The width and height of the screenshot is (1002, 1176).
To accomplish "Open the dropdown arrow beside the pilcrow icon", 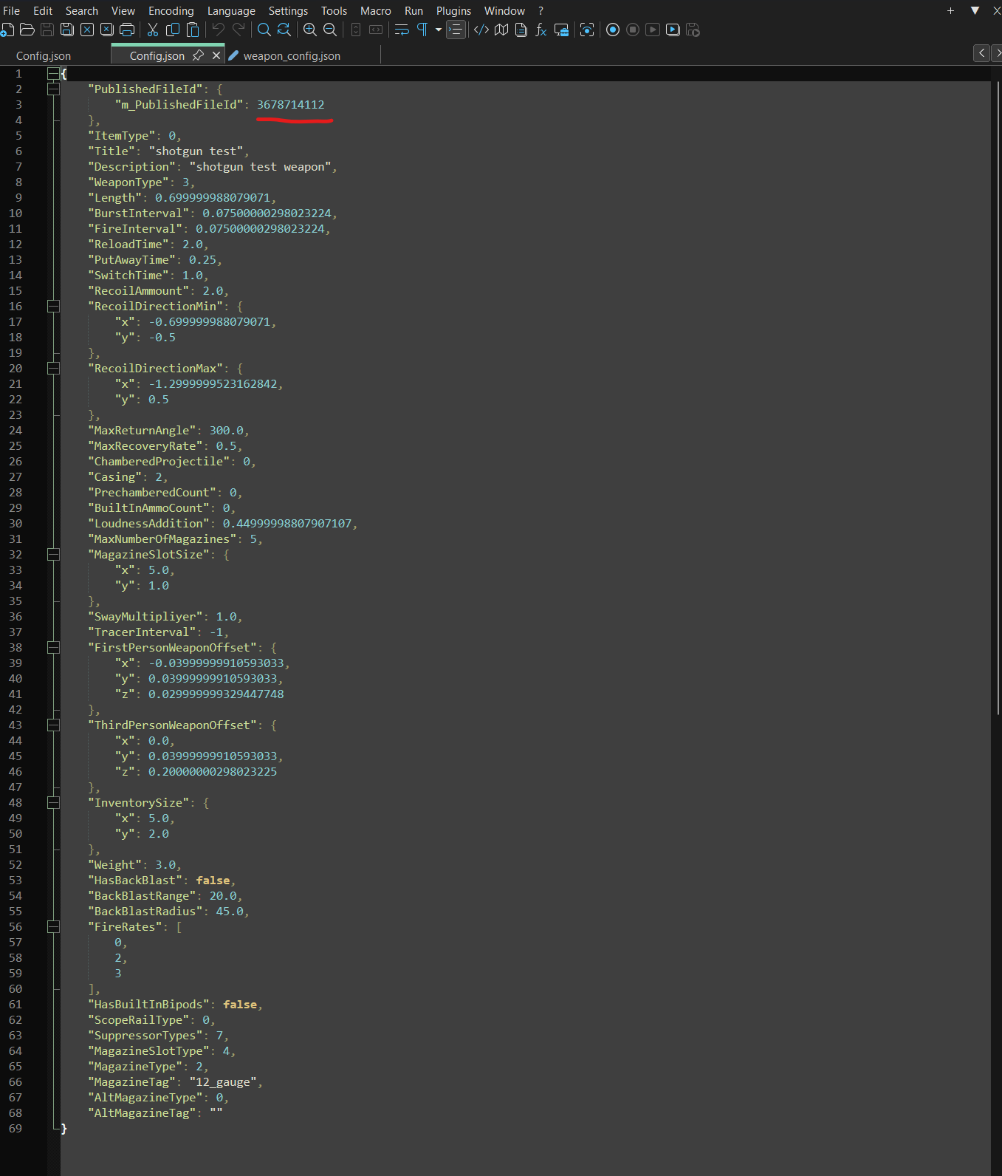I will [x=439, y=30].
